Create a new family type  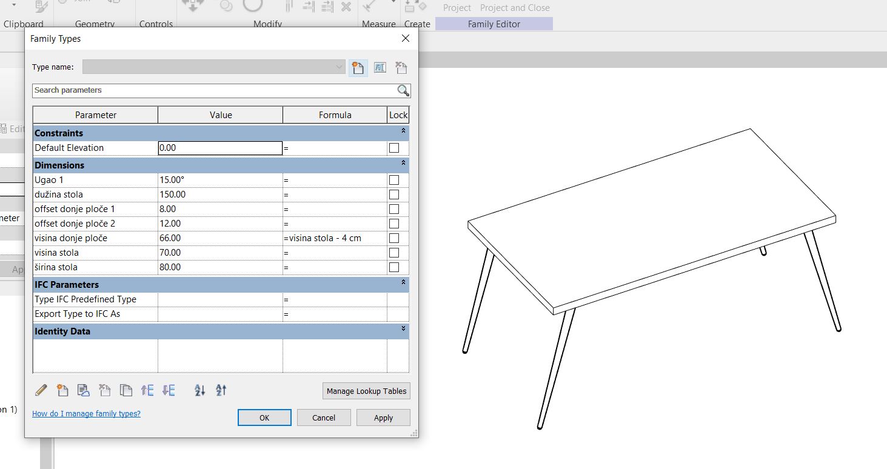[x=358, y=68]
